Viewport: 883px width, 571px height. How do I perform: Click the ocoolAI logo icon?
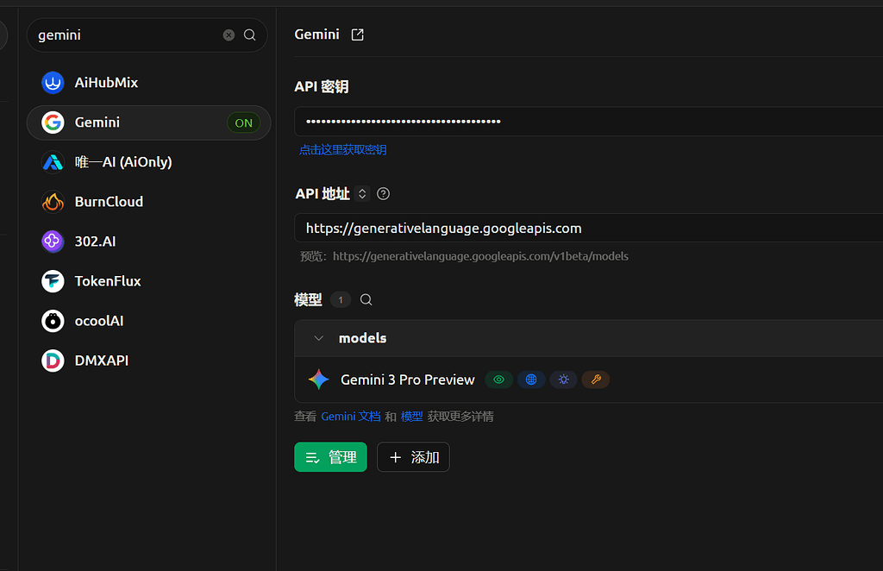point(53,321)
